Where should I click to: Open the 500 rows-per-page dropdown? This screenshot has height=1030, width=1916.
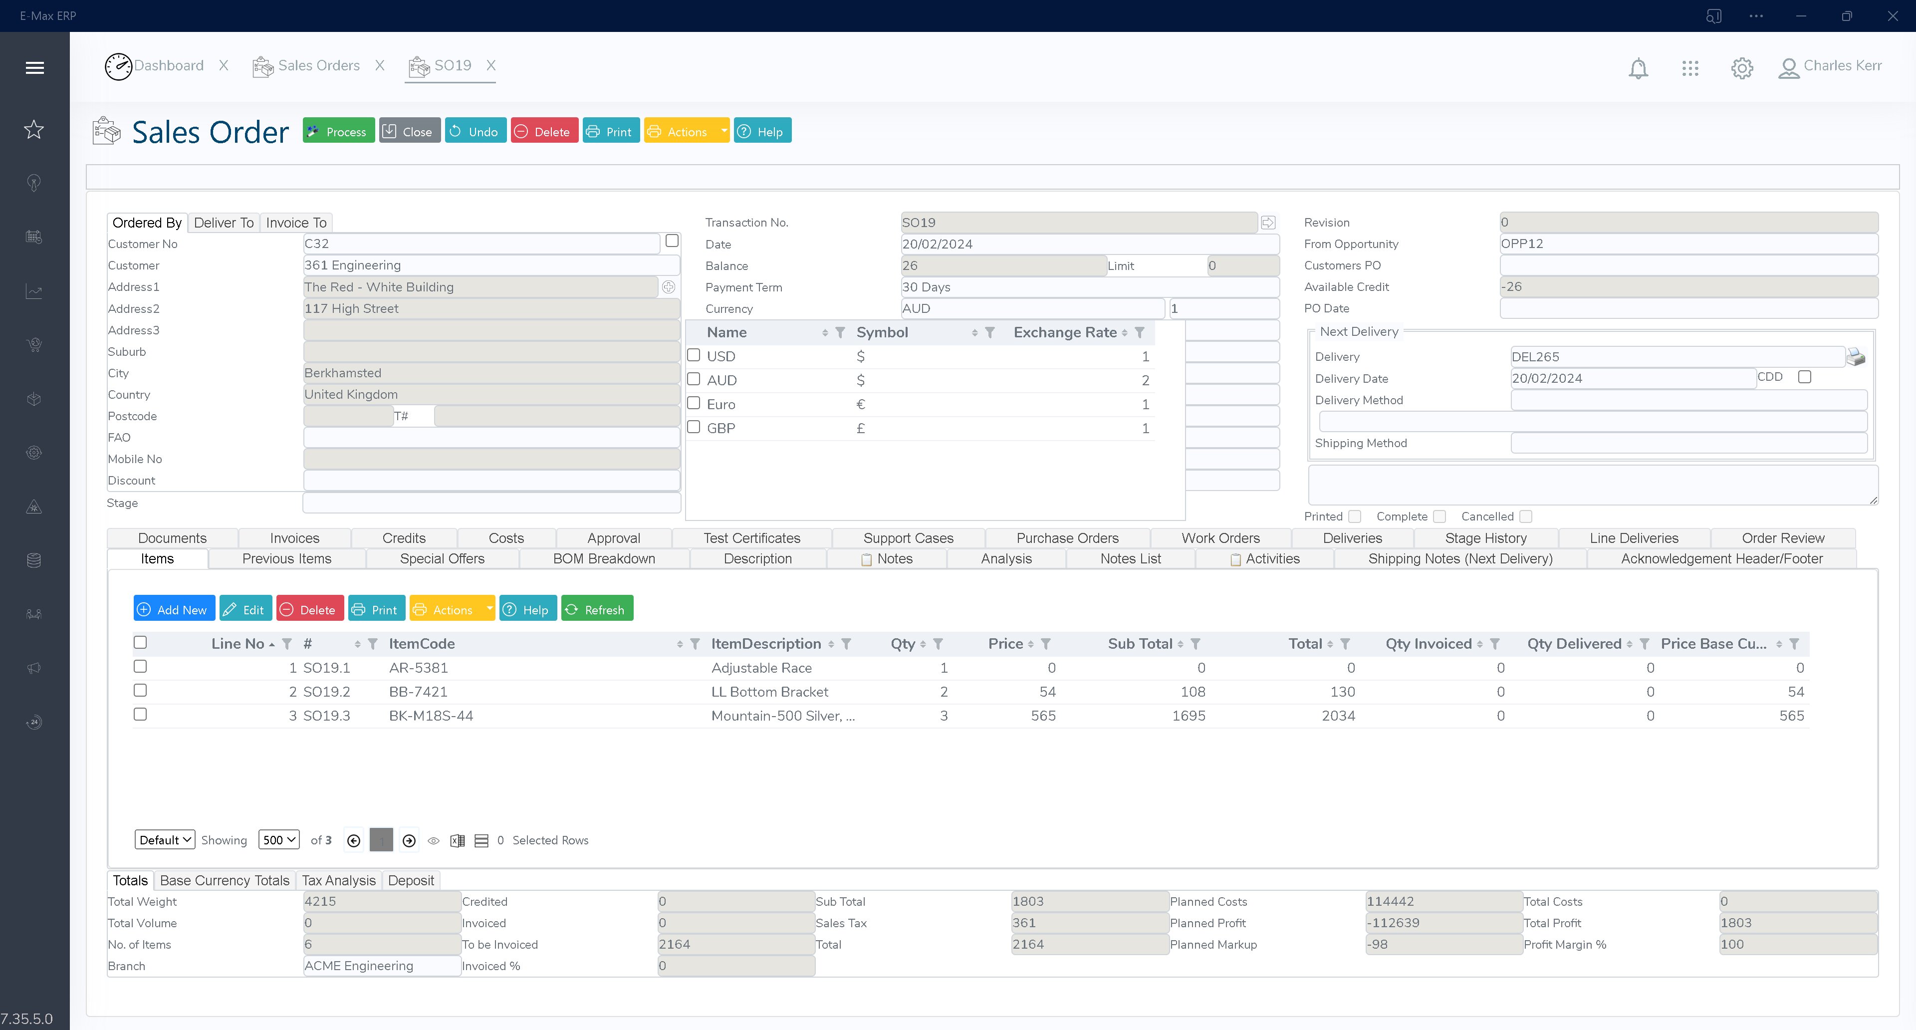(x=279, y=839)
